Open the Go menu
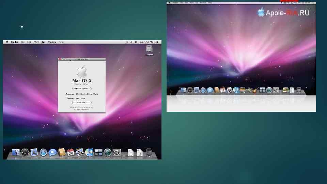The image size is (327, 184). tap(44, 42)
